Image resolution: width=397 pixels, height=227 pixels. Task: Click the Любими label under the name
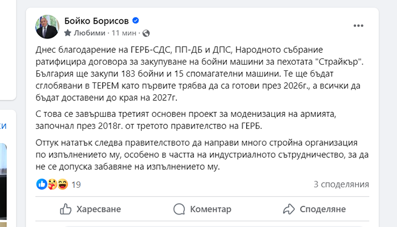tap(90, 33)
